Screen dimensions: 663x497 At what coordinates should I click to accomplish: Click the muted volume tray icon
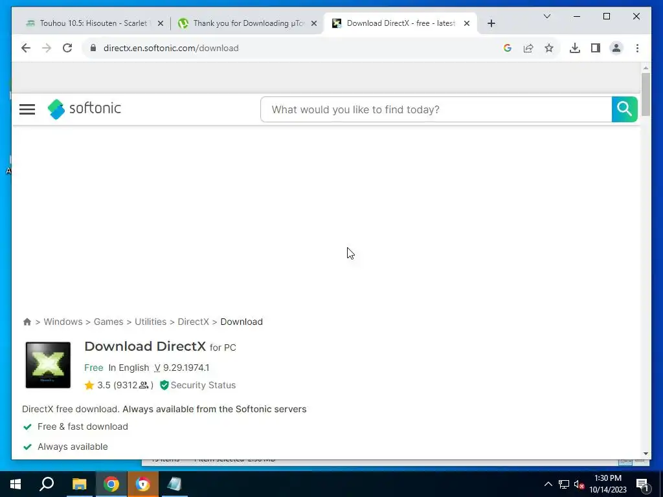[579, 484]
